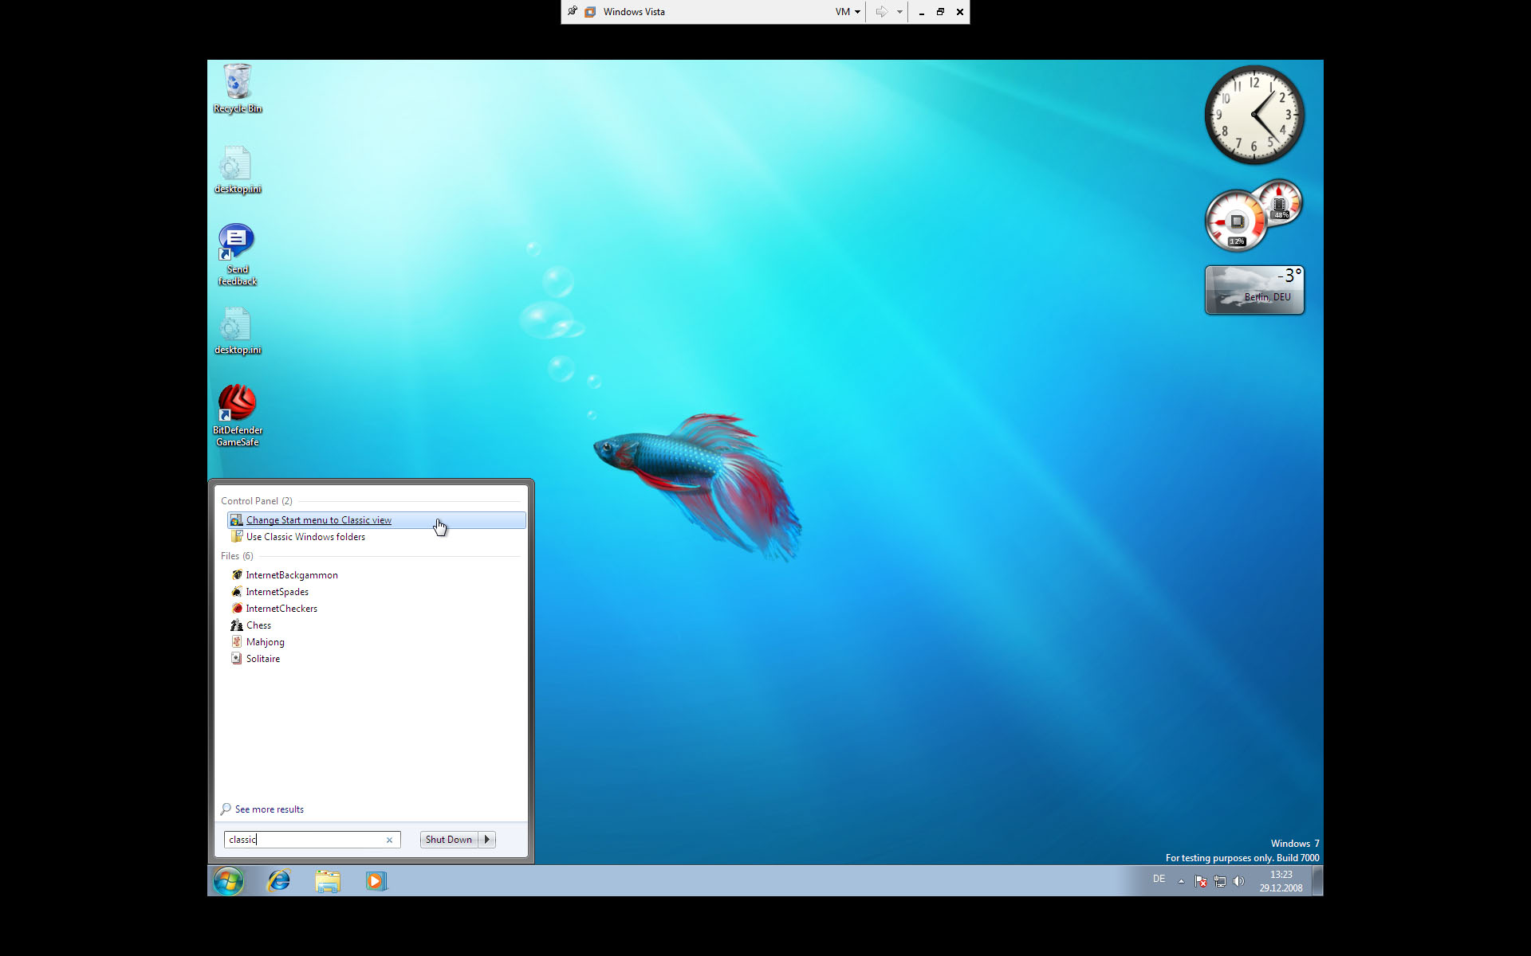Select Use Classic Windows folders result
The image size is (1531, 956).
[305, 537]
